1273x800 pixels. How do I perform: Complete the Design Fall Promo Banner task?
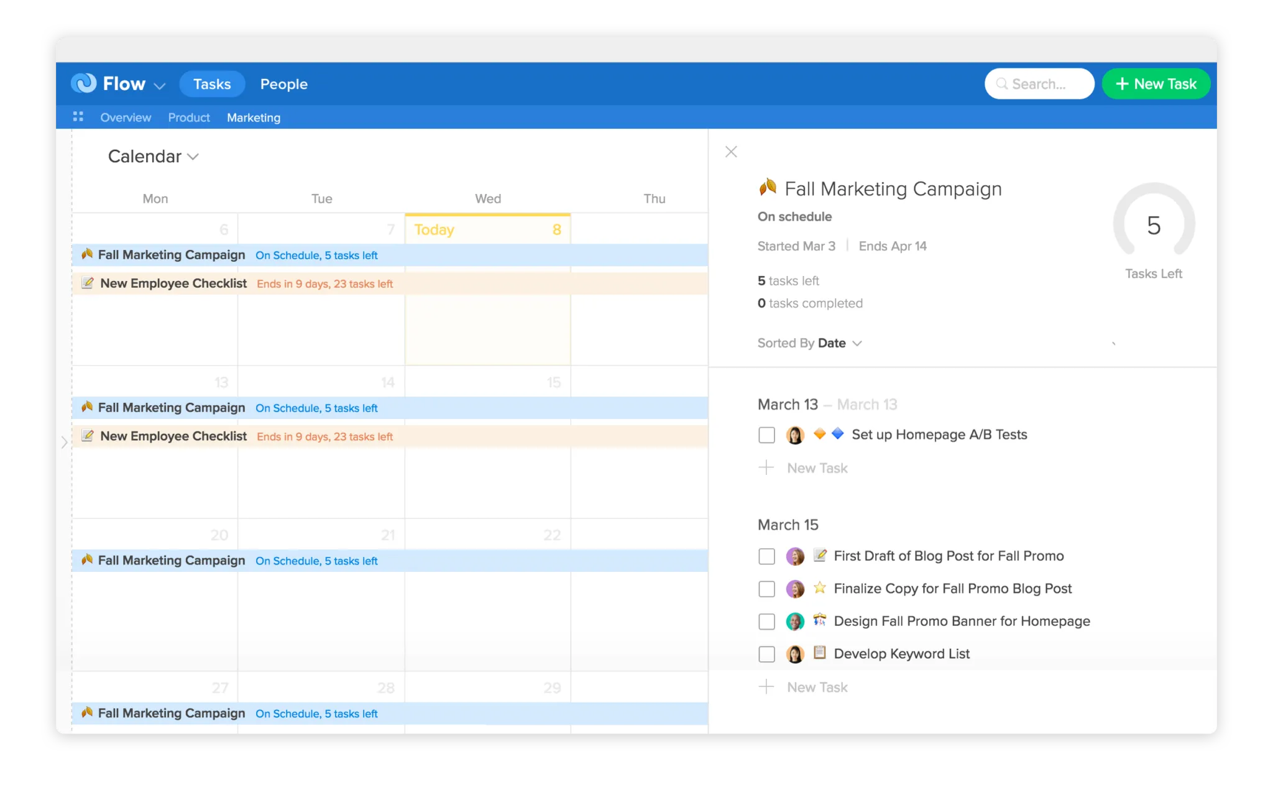click(767, 620)
